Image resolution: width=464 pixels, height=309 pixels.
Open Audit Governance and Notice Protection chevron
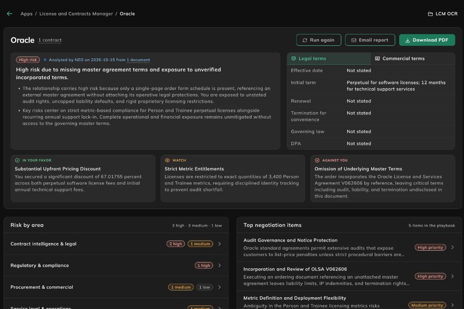coord(453,247)
